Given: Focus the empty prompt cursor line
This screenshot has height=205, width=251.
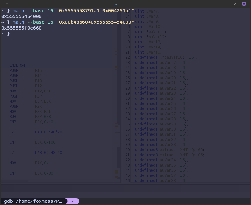Looking at the screenshot, I should coord(13,34).
